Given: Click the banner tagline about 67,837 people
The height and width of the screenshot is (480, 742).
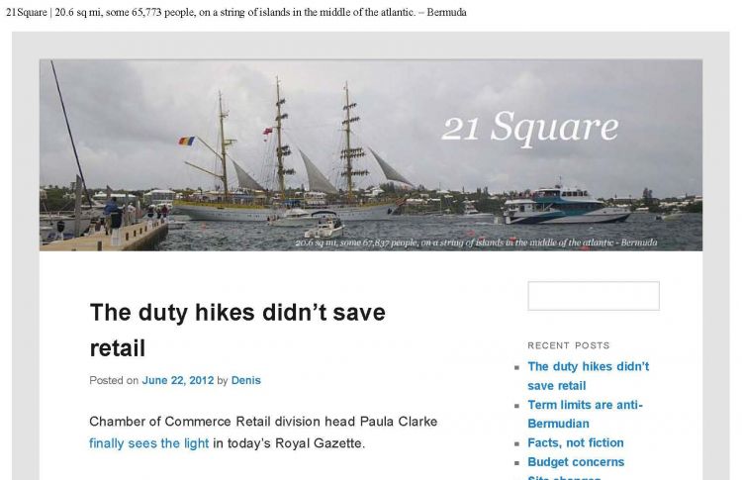Looking at the screenshot, I should point(476,242).
